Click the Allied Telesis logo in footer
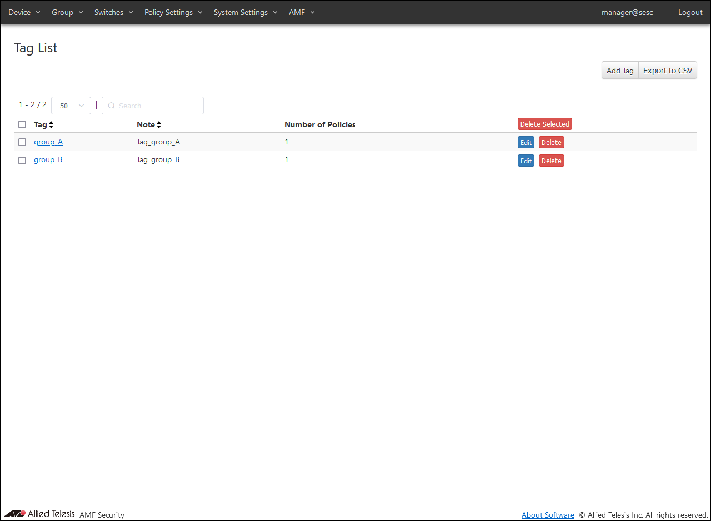 [39, 514]
